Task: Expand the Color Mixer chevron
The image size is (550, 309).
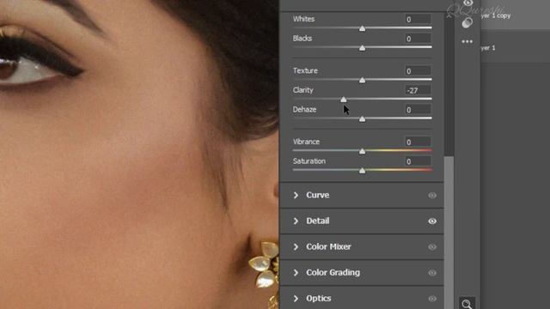Action: tap(296, 246)
